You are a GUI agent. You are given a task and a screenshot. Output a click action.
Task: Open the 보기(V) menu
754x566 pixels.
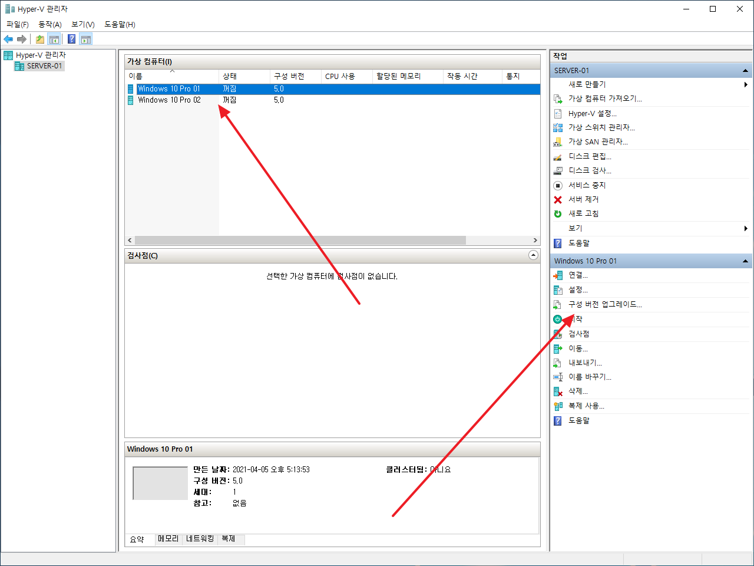83,24
